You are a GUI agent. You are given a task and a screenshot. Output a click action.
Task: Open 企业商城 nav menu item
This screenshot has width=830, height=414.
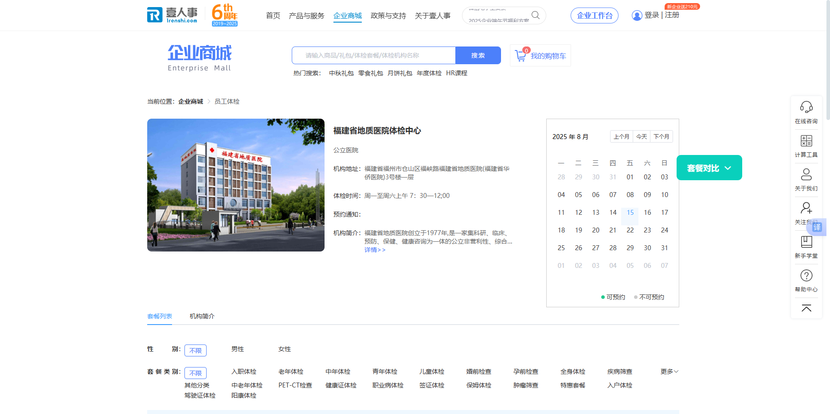pyautogui.click(x=348, y=15)
